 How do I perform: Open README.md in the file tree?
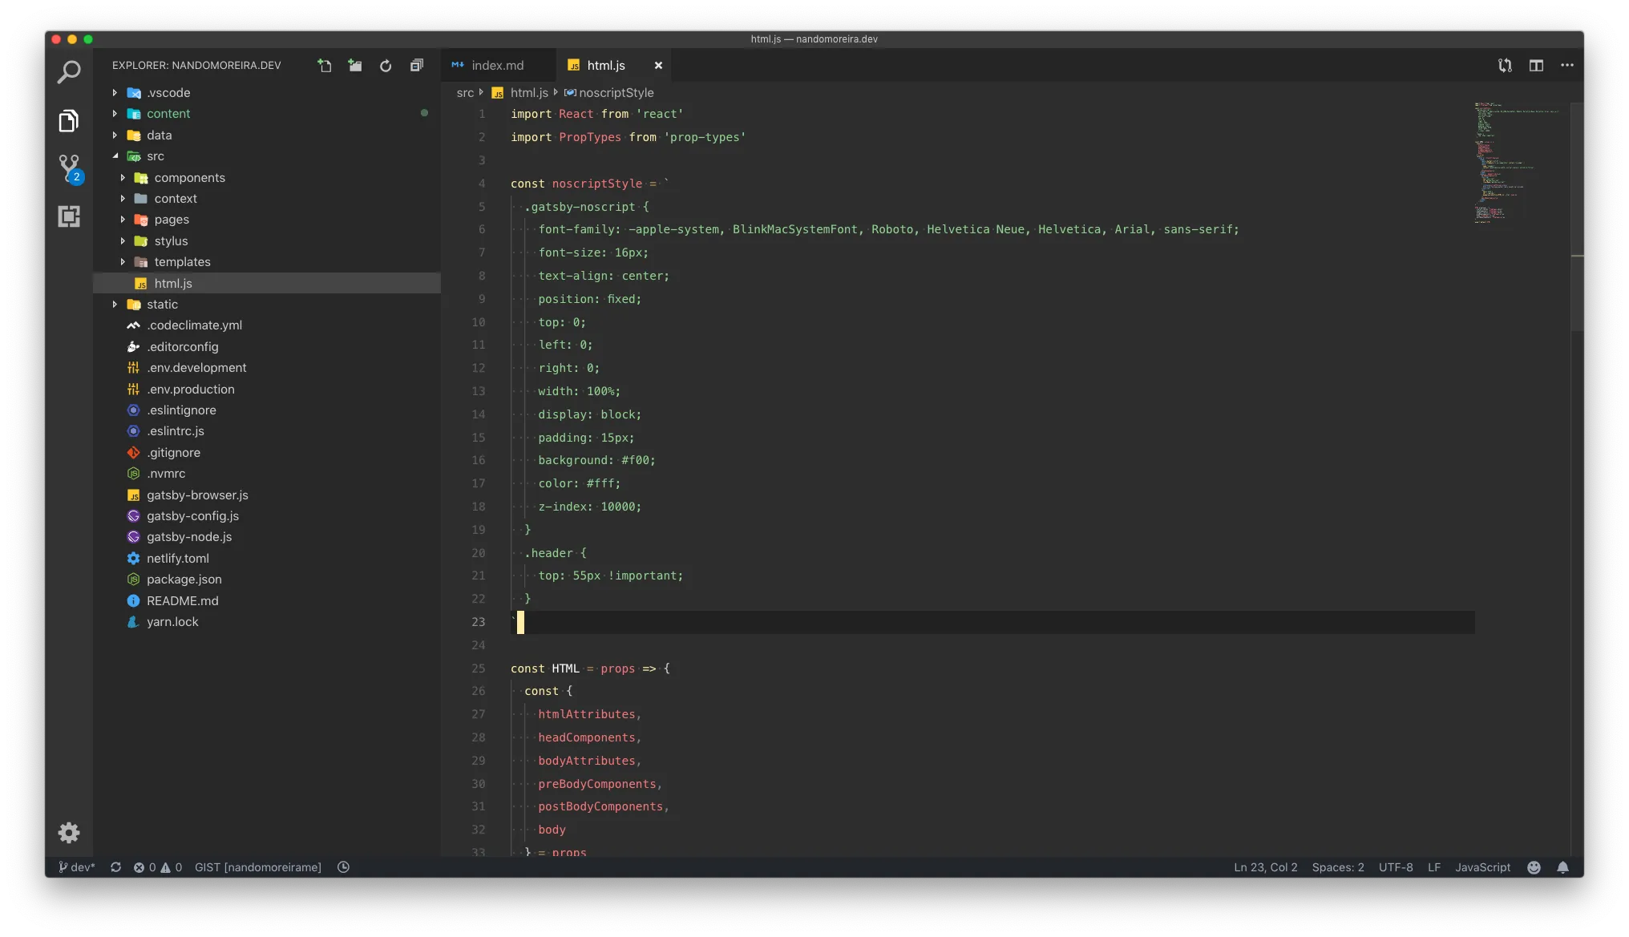point(267,601)
